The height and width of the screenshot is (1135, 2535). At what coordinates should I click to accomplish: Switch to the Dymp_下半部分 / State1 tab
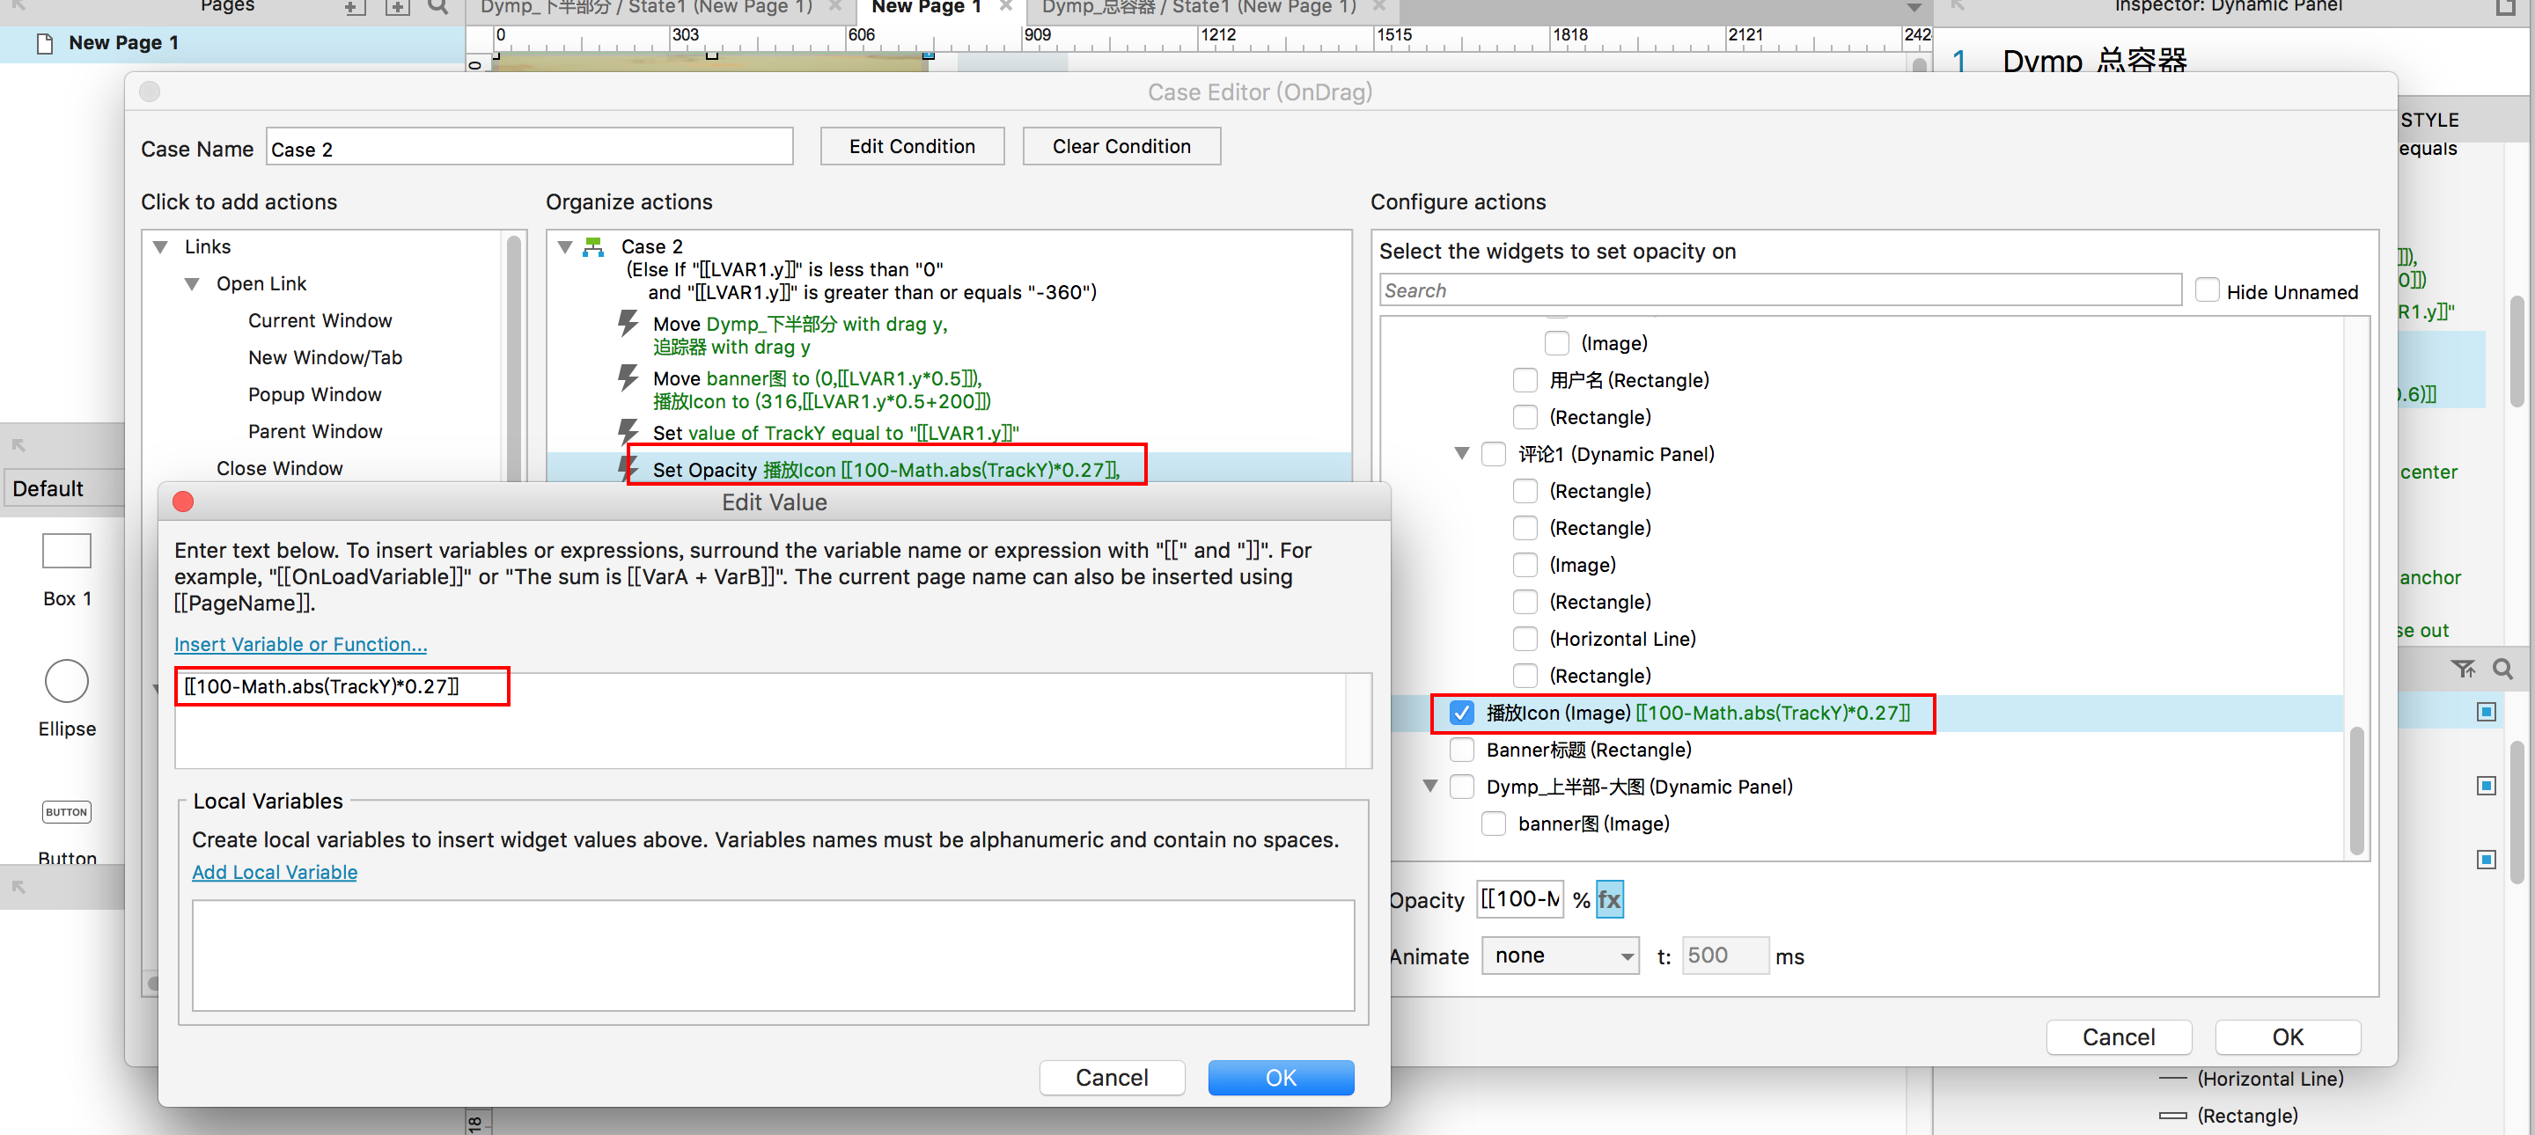coord(645,8)
